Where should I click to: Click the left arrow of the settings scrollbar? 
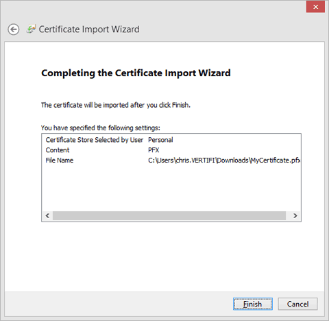pyautogui.click(x=47, y=215)
